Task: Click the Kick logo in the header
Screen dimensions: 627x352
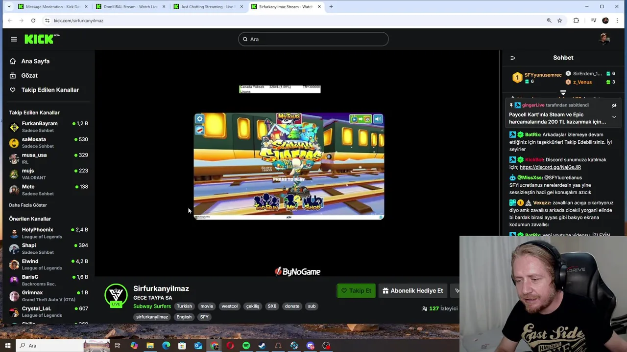Action: click(42, 39)
